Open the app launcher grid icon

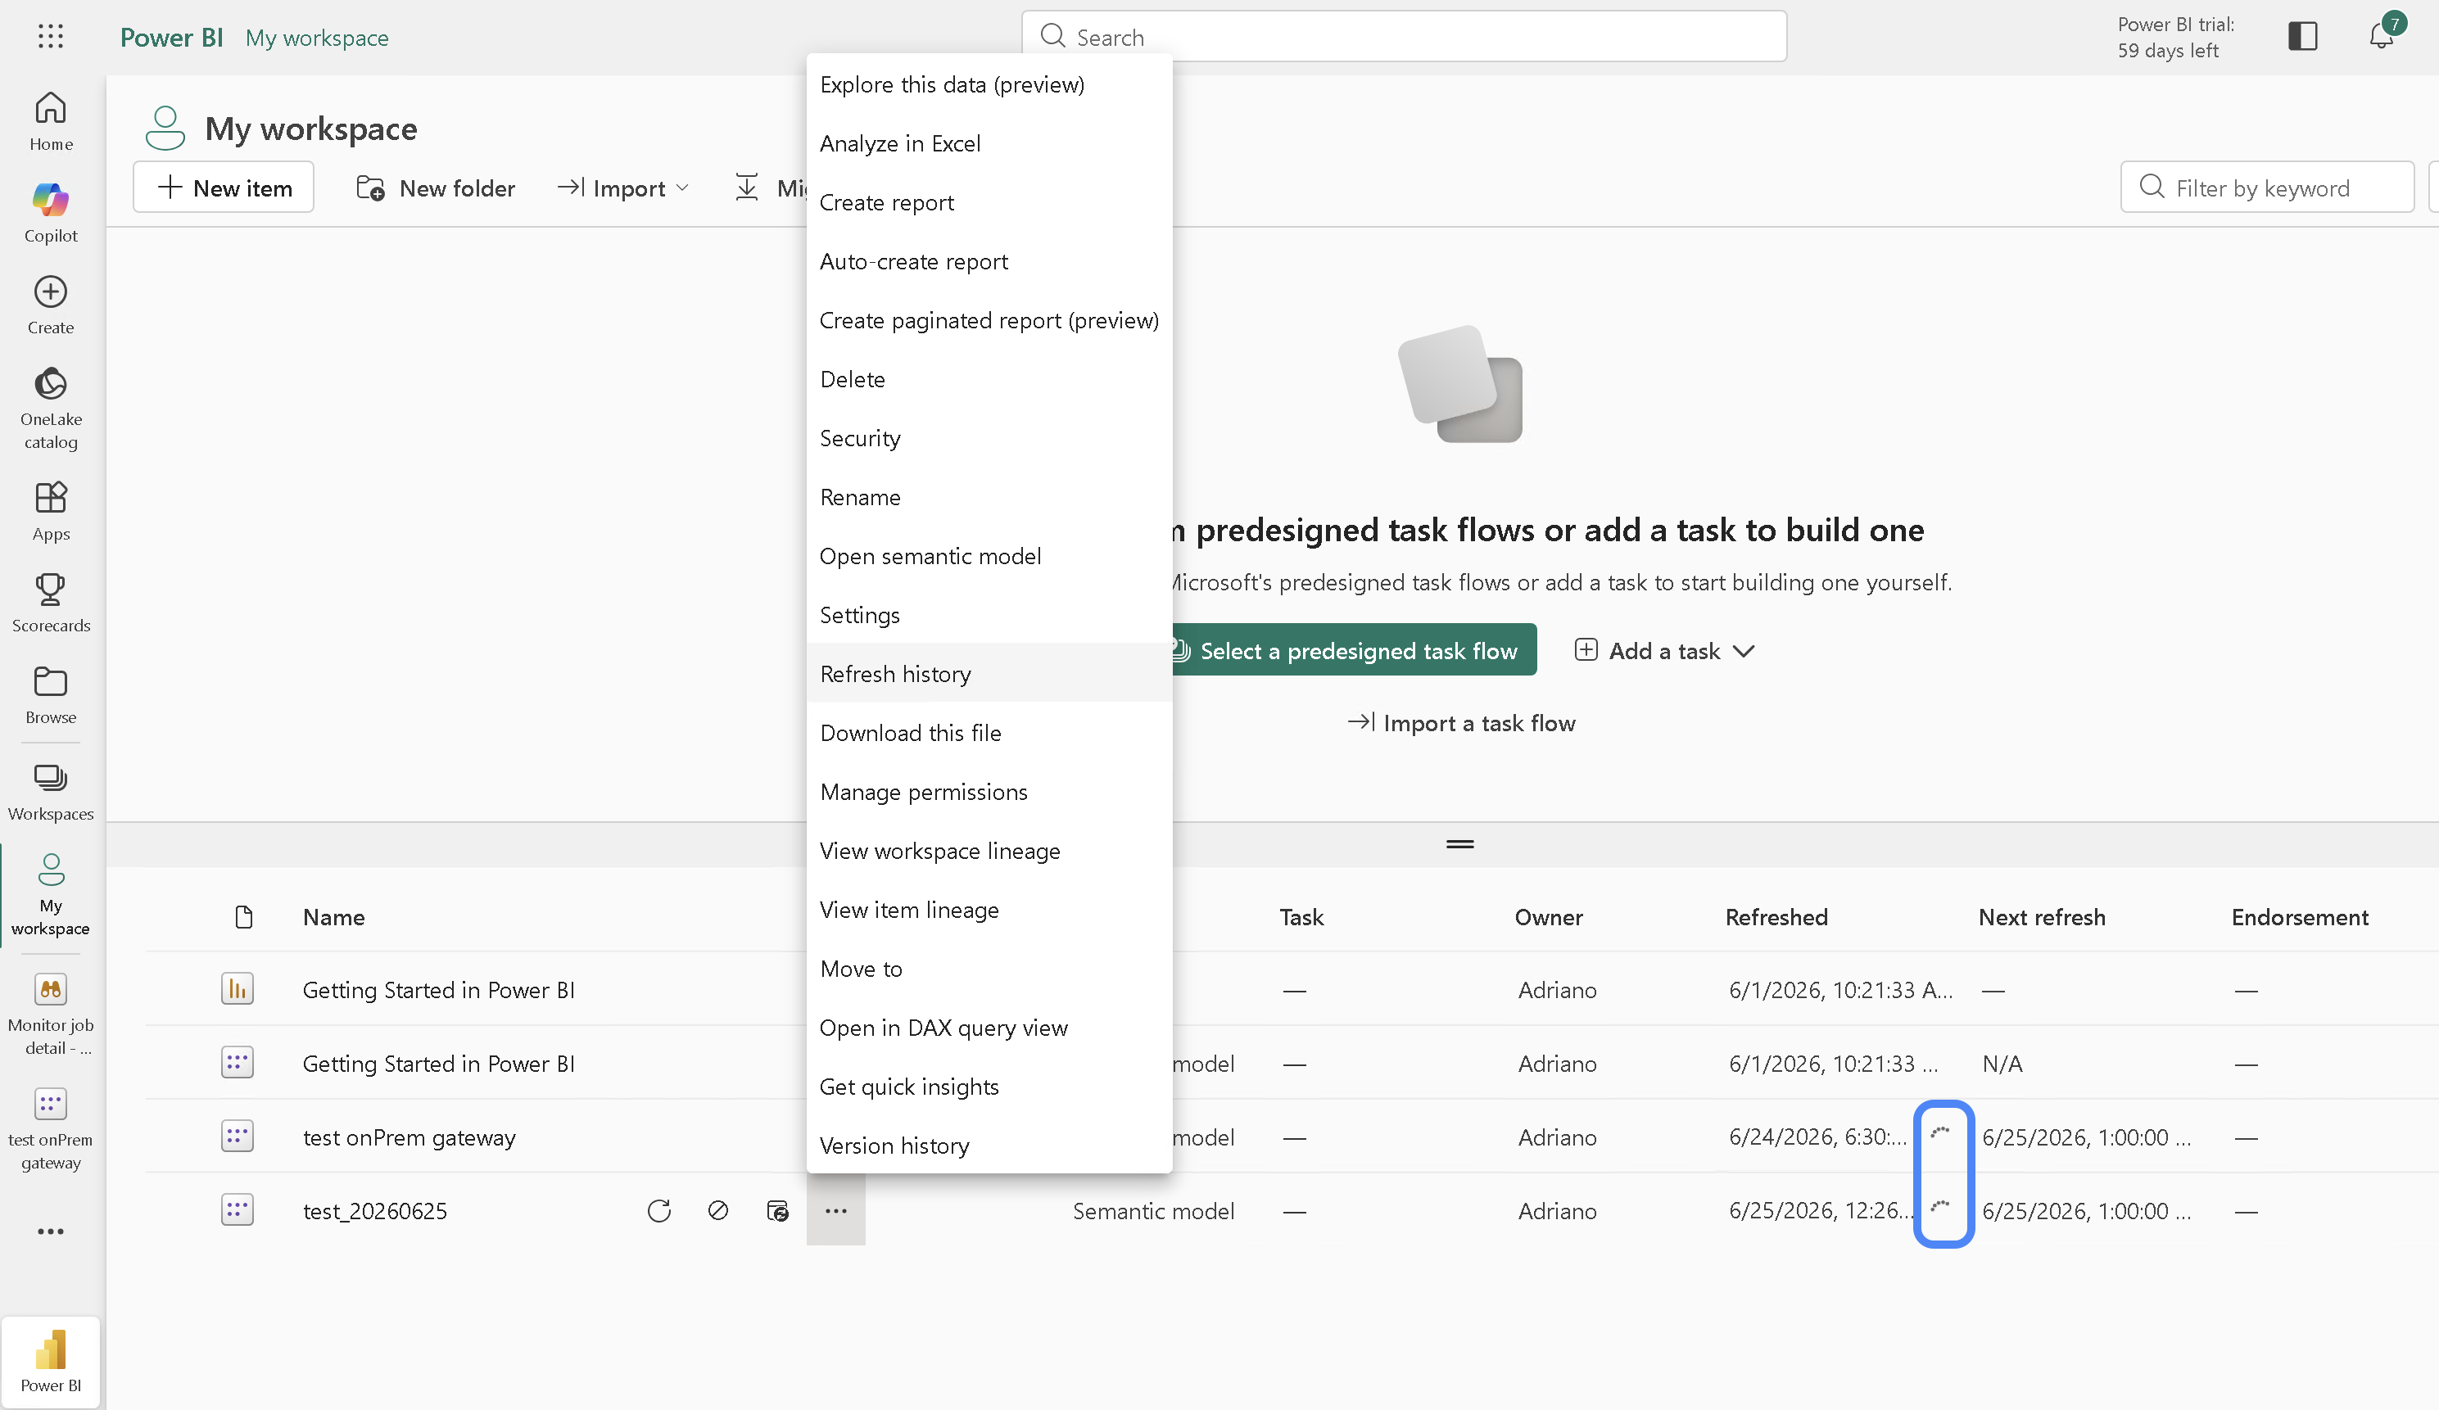[x=50, y=37]
